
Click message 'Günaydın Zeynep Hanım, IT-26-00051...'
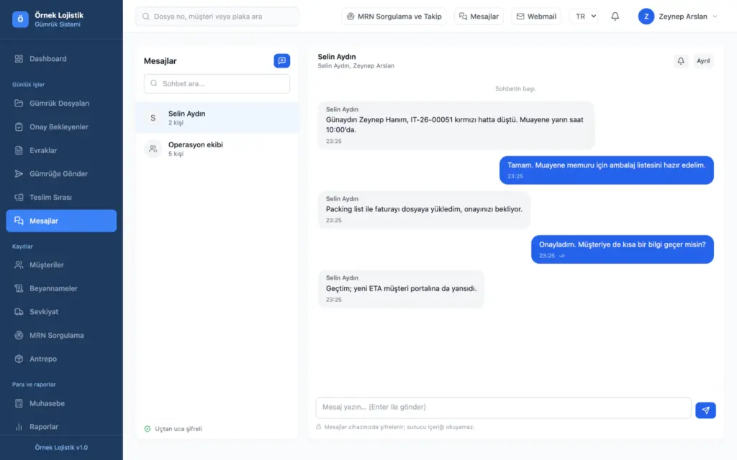tap(456, 125)
